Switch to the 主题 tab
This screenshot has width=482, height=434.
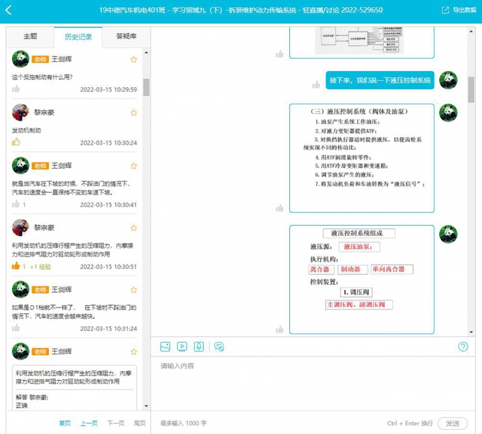[30, 36]
